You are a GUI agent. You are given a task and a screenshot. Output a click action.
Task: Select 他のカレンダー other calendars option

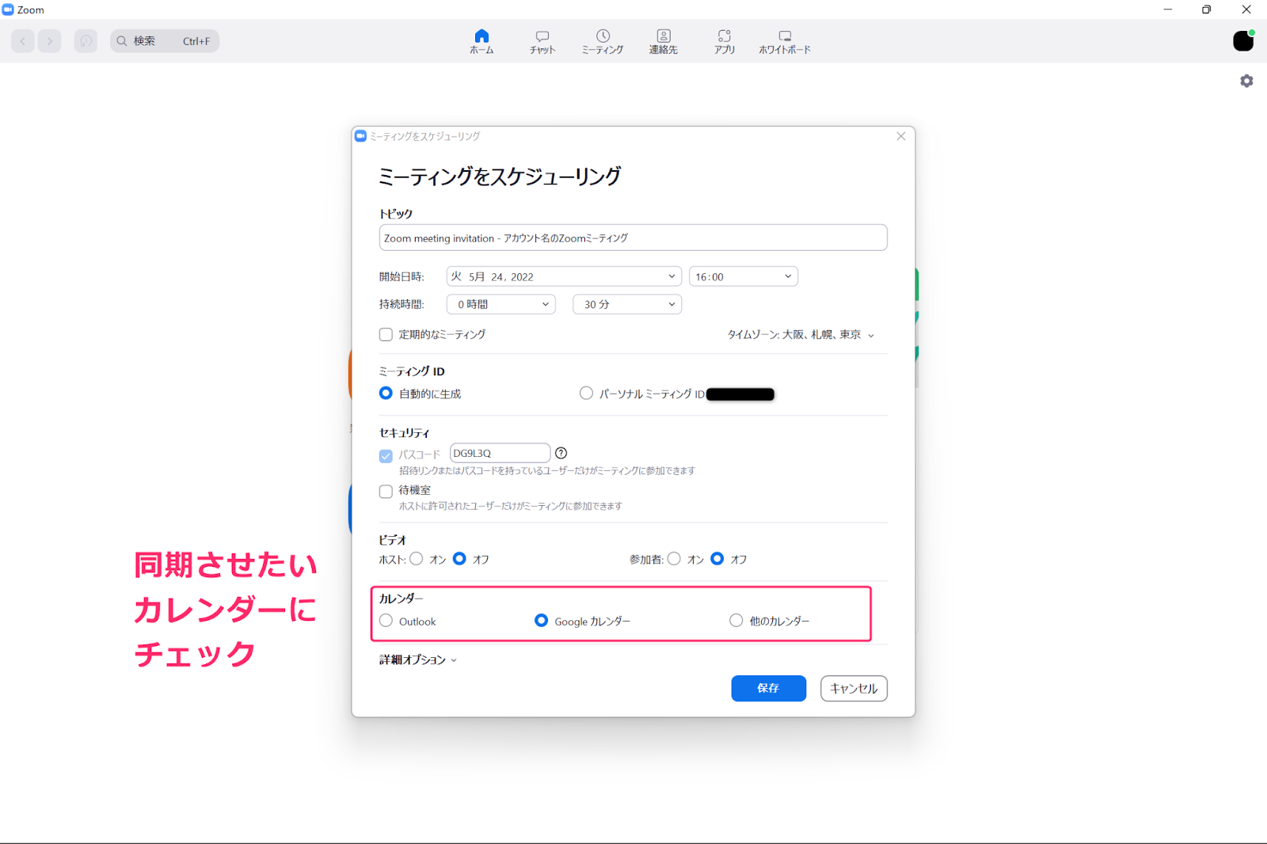(736, 621)
